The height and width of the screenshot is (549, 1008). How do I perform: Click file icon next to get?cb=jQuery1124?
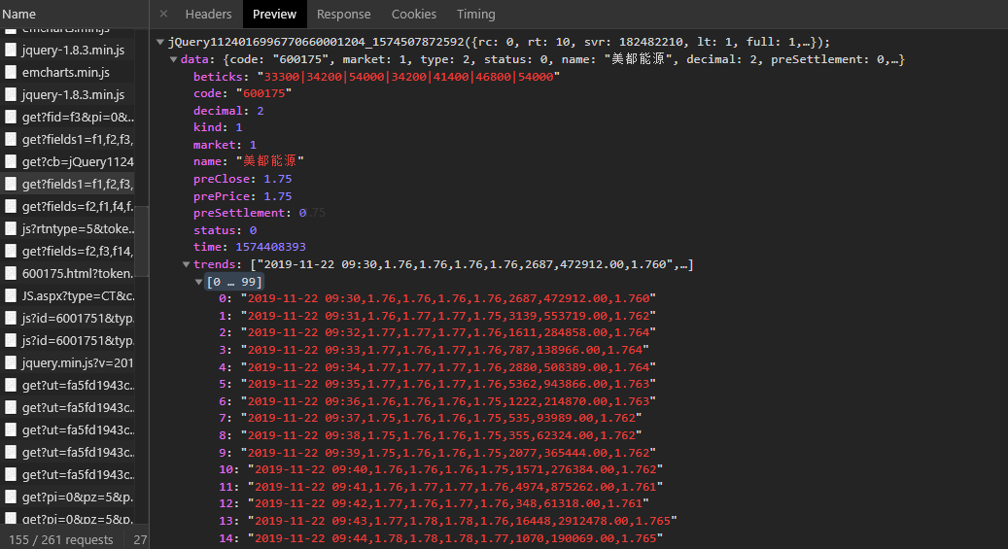point(12,161)
